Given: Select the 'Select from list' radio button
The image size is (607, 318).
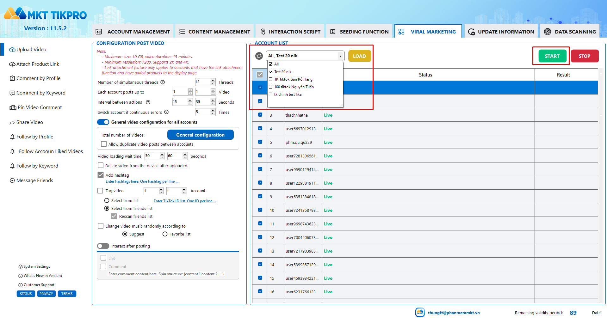Looking at the screenshot, I should coord(107,201).
